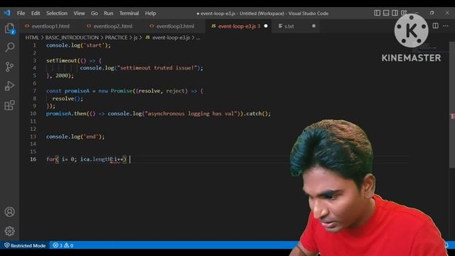The height and width of the screenshot is (256, 455).
Task: Click line number 10 in the gutter
Action: pos(33,114)
